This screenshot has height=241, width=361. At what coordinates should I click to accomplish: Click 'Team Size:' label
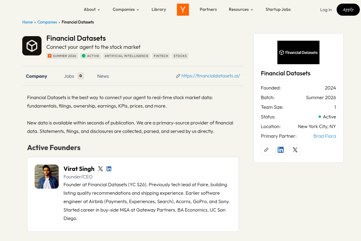click(272, 107)
